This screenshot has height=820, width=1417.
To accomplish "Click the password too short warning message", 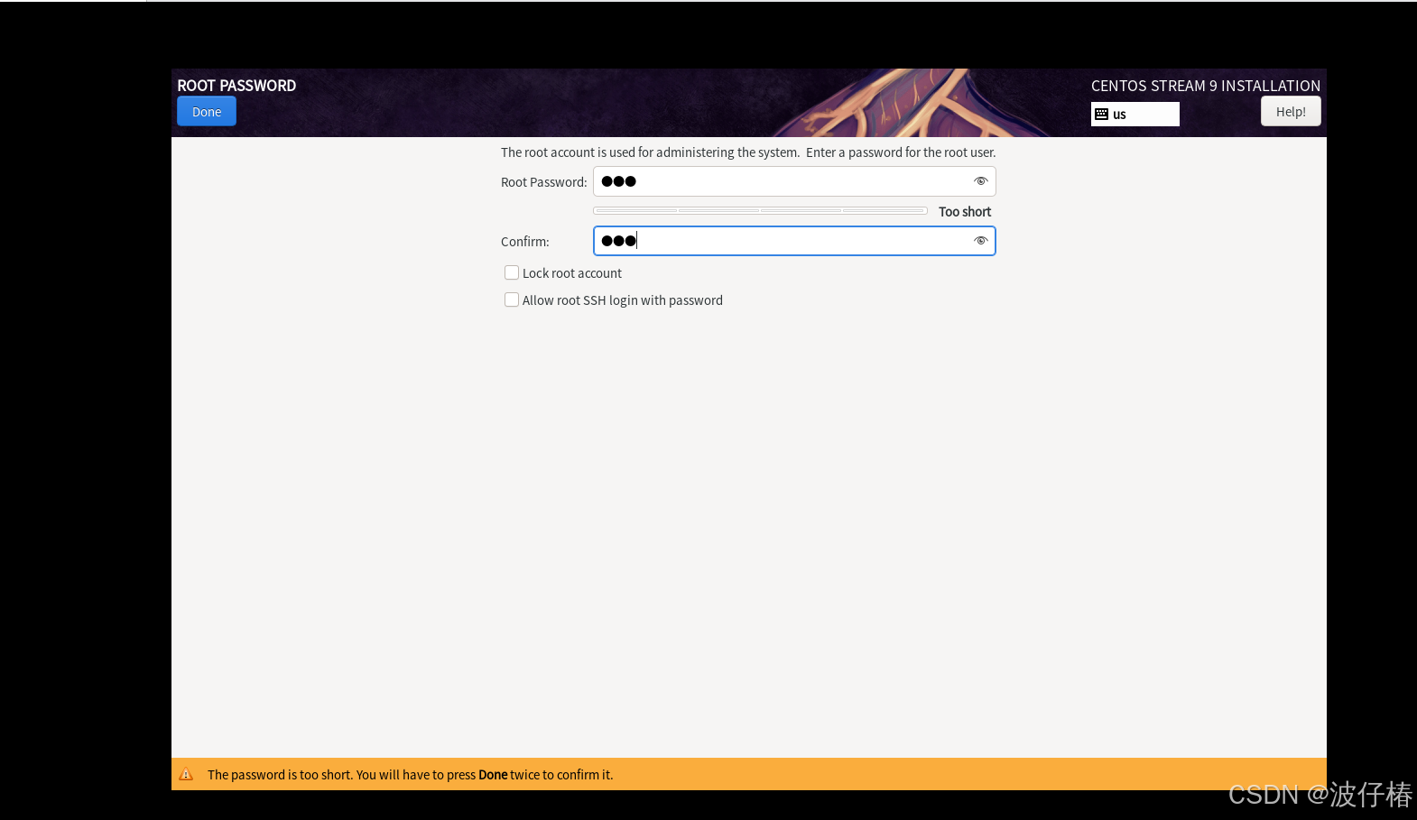I will click(x=411, y=775).
